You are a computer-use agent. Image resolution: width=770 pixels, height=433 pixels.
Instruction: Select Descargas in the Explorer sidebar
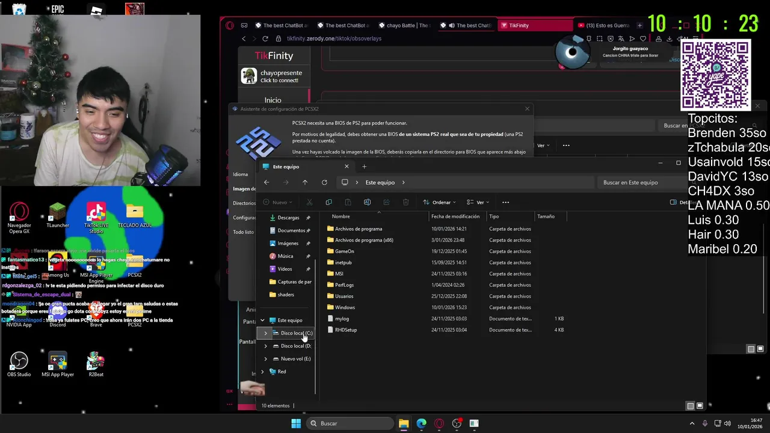coord(288,218)
